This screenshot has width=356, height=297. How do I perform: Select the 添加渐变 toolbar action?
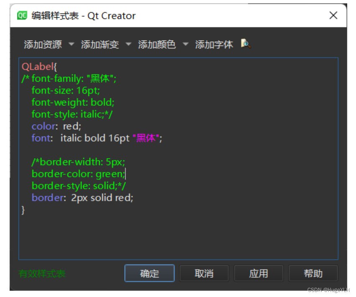(x=100, y=44)
